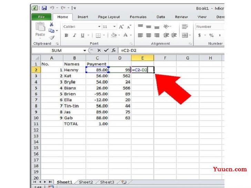Click the first sheet navigation arrow
This screenshot has width=251, height=188.
pos(35,182)
